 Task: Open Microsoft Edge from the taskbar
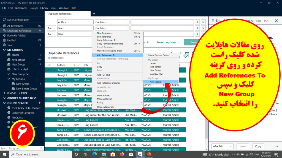coord(94,154)
